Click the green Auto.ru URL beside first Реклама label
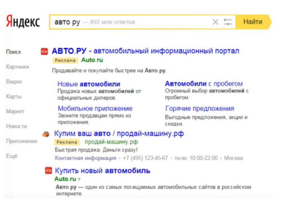Image resolution: width=287 pixels, height=205 pixels. (92, 60)
